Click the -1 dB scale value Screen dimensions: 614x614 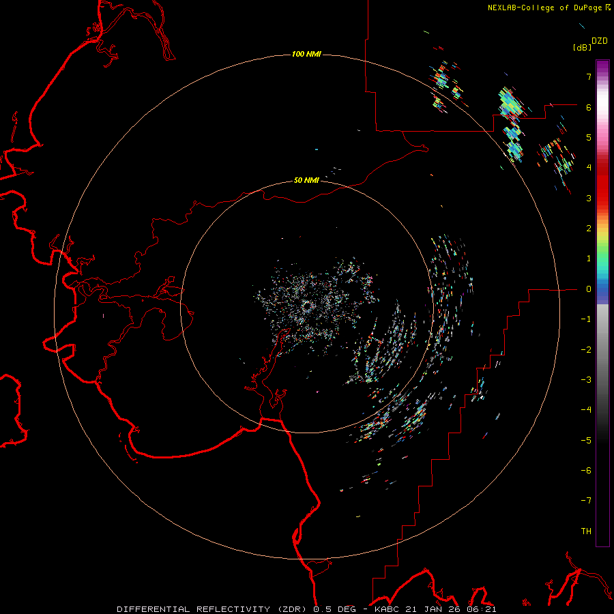pos(586,319)
